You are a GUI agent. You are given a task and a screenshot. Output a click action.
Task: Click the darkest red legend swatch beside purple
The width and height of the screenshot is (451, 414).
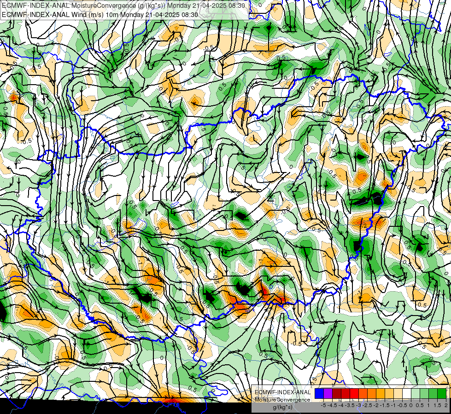pyautogui.click(x=337, y=393)
